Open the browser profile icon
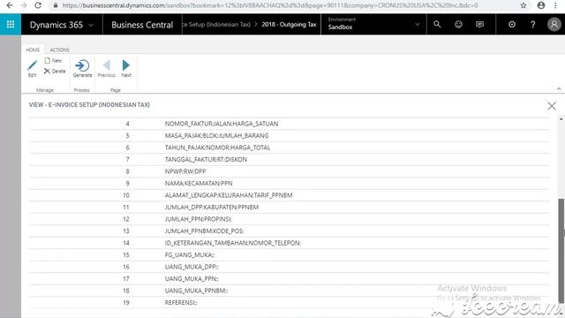Viewport: 565px width, 318px height. pyautogui.click(x=541, y=5)
